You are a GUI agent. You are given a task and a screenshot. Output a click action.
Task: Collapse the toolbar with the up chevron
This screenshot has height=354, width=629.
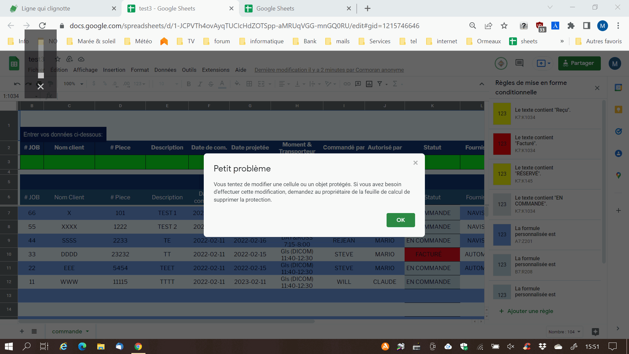pos(482,84)
